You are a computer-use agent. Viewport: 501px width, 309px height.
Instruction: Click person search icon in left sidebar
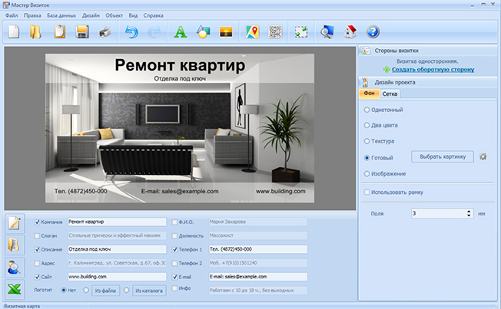[15, 268]
